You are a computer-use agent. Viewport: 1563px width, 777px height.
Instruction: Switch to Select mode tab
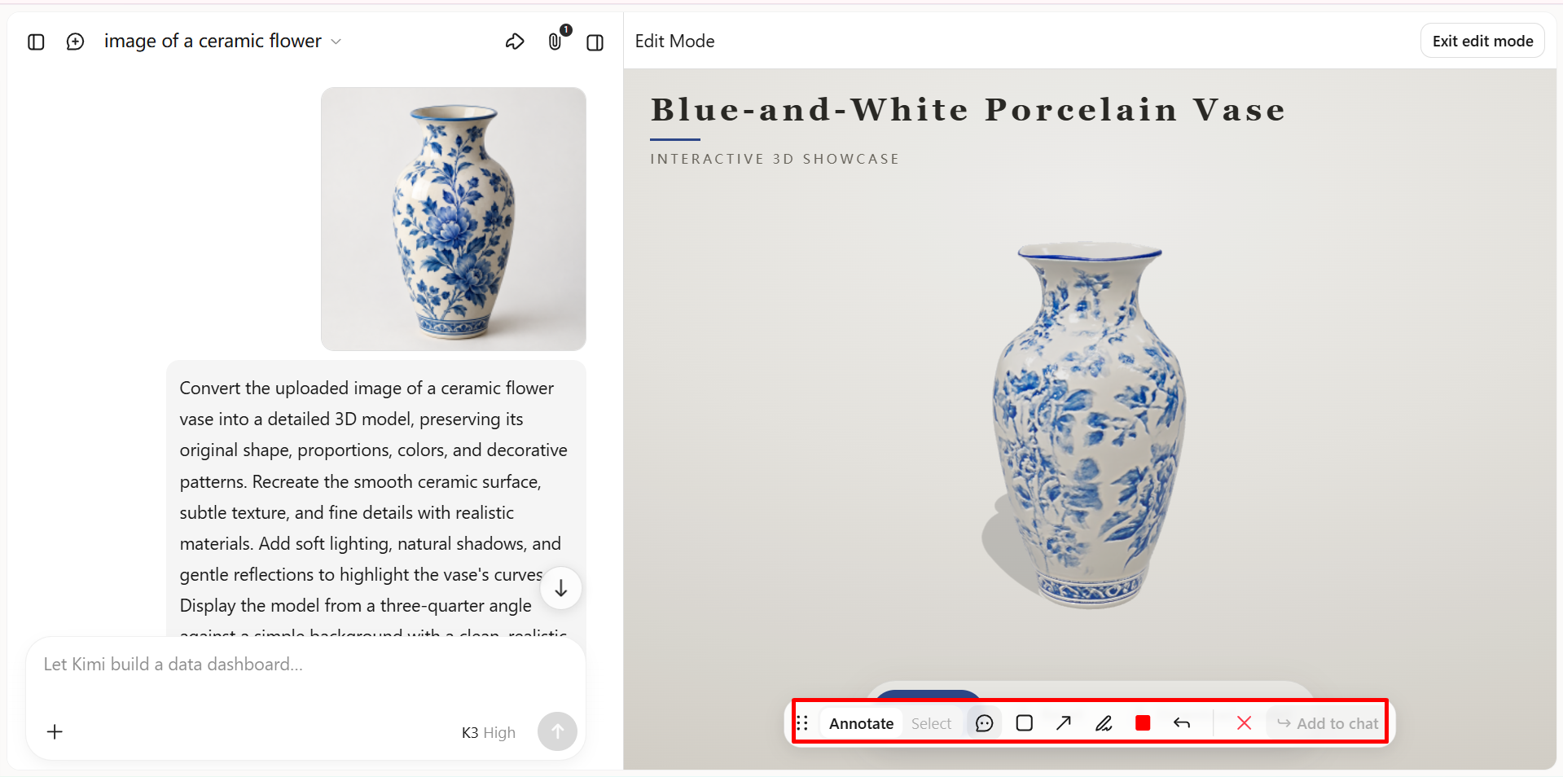(x=931, y=723)
